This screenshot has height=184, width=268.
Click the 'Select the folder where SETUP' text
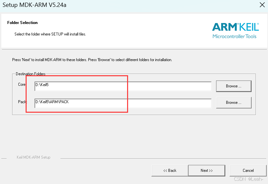pyautogui.click(x=50, y=34)
